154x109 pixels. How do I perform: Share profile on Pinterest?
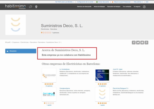[142, 42]
